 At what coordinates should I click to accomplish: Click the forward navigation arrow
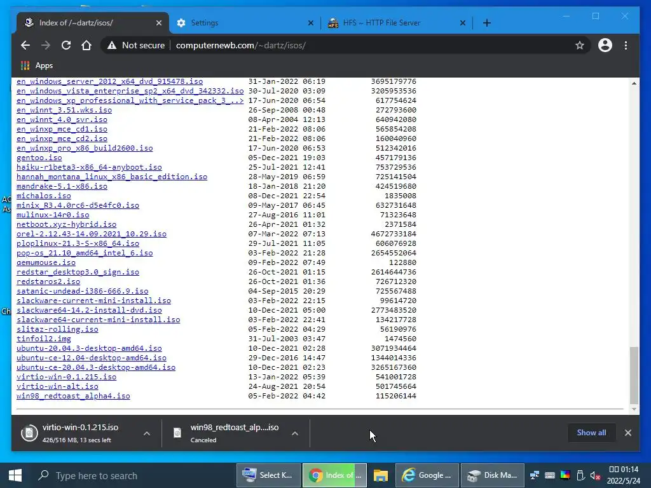coord(46,45)
